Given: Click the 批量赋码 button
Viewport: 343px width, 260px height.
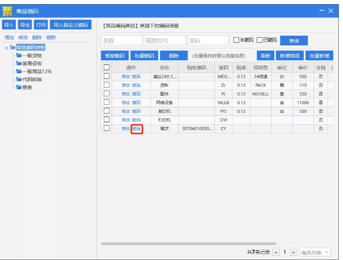Looking at the screenshot, I should (x=144, y=56).
